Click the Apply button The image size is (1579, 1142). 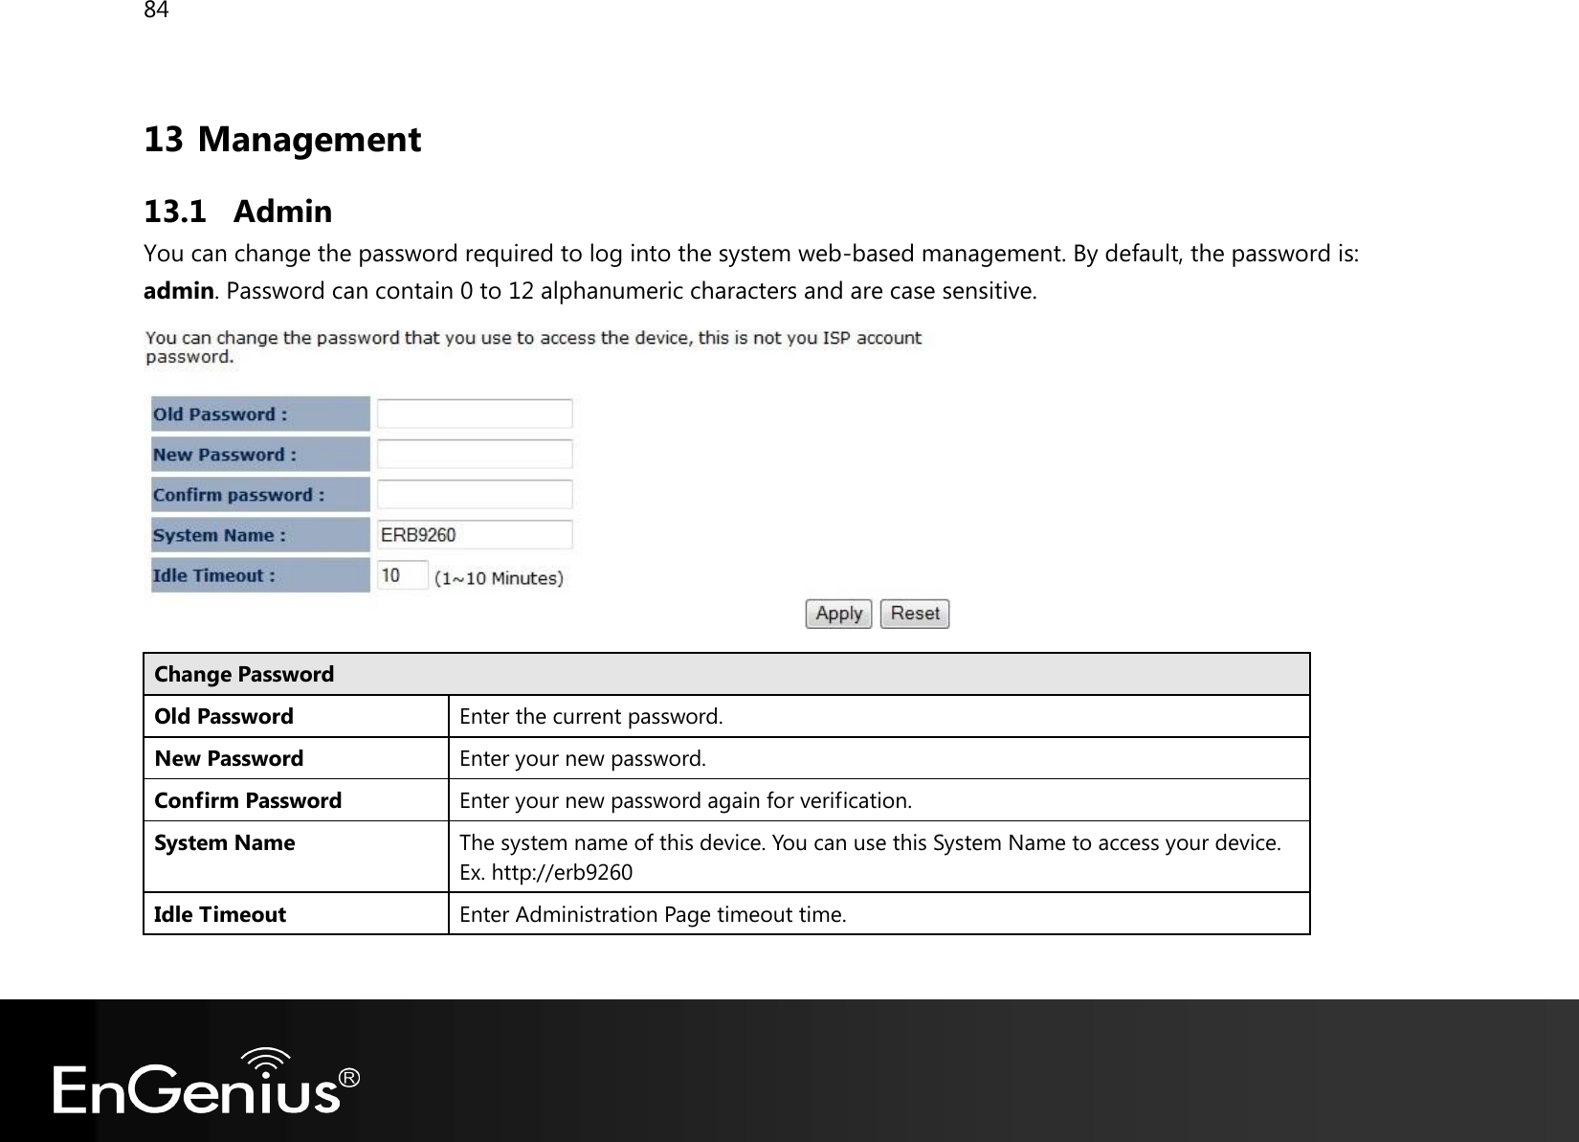click(838, 614)
